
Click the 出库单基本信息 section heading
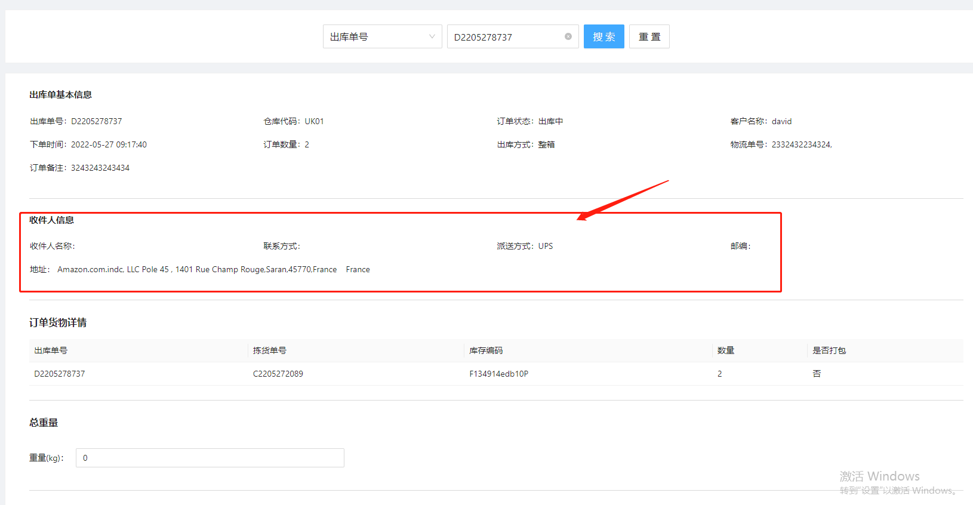click(60, 94)
